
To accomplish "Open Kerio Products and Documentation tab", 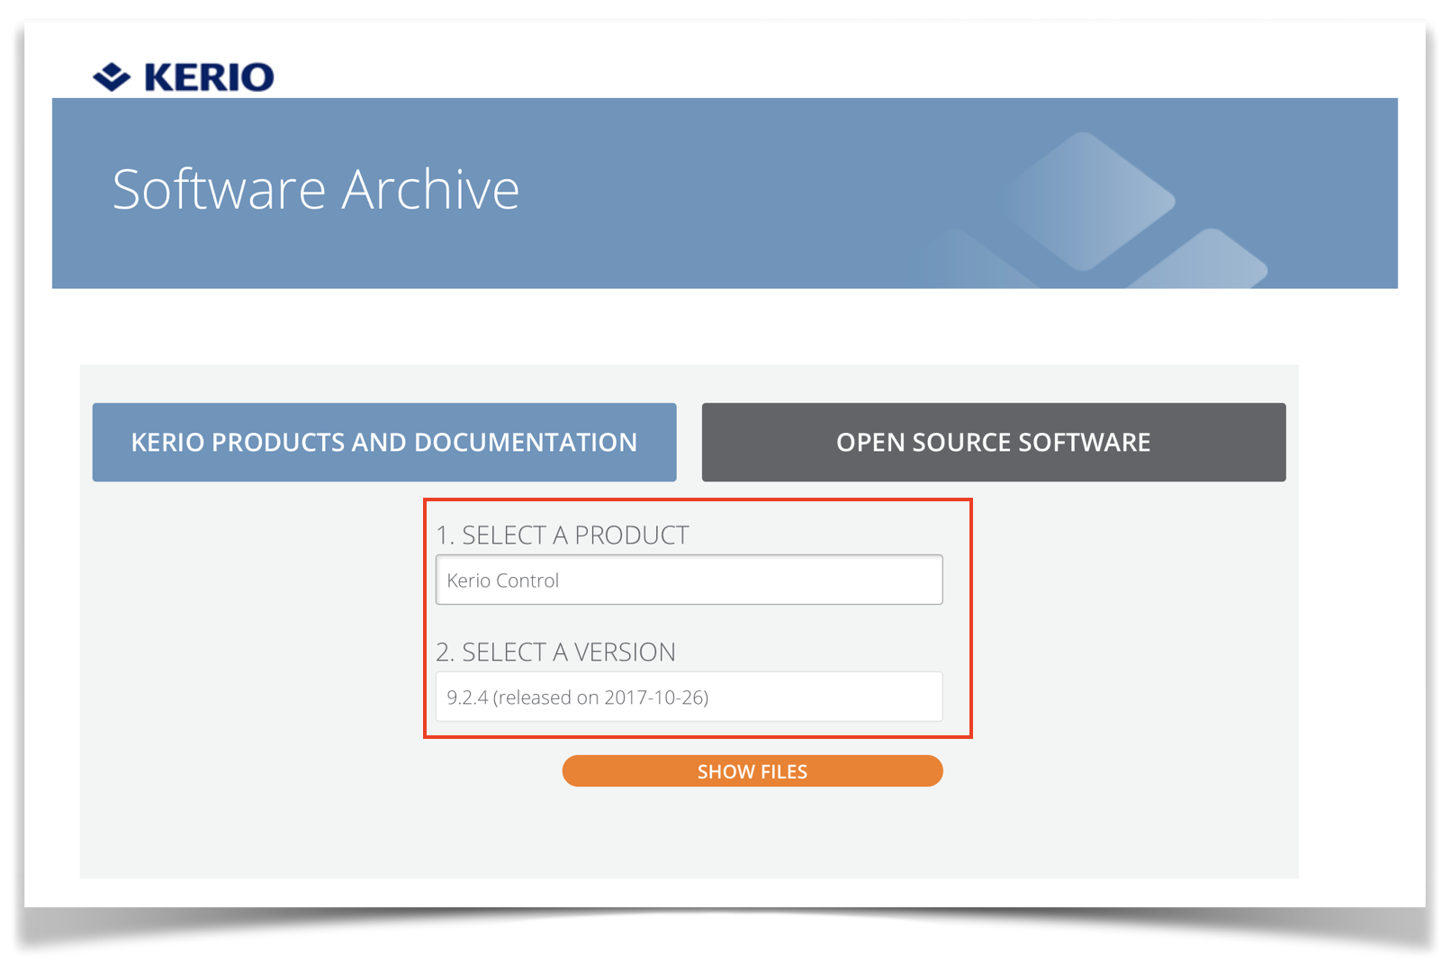I will click(x=384, y=442).
